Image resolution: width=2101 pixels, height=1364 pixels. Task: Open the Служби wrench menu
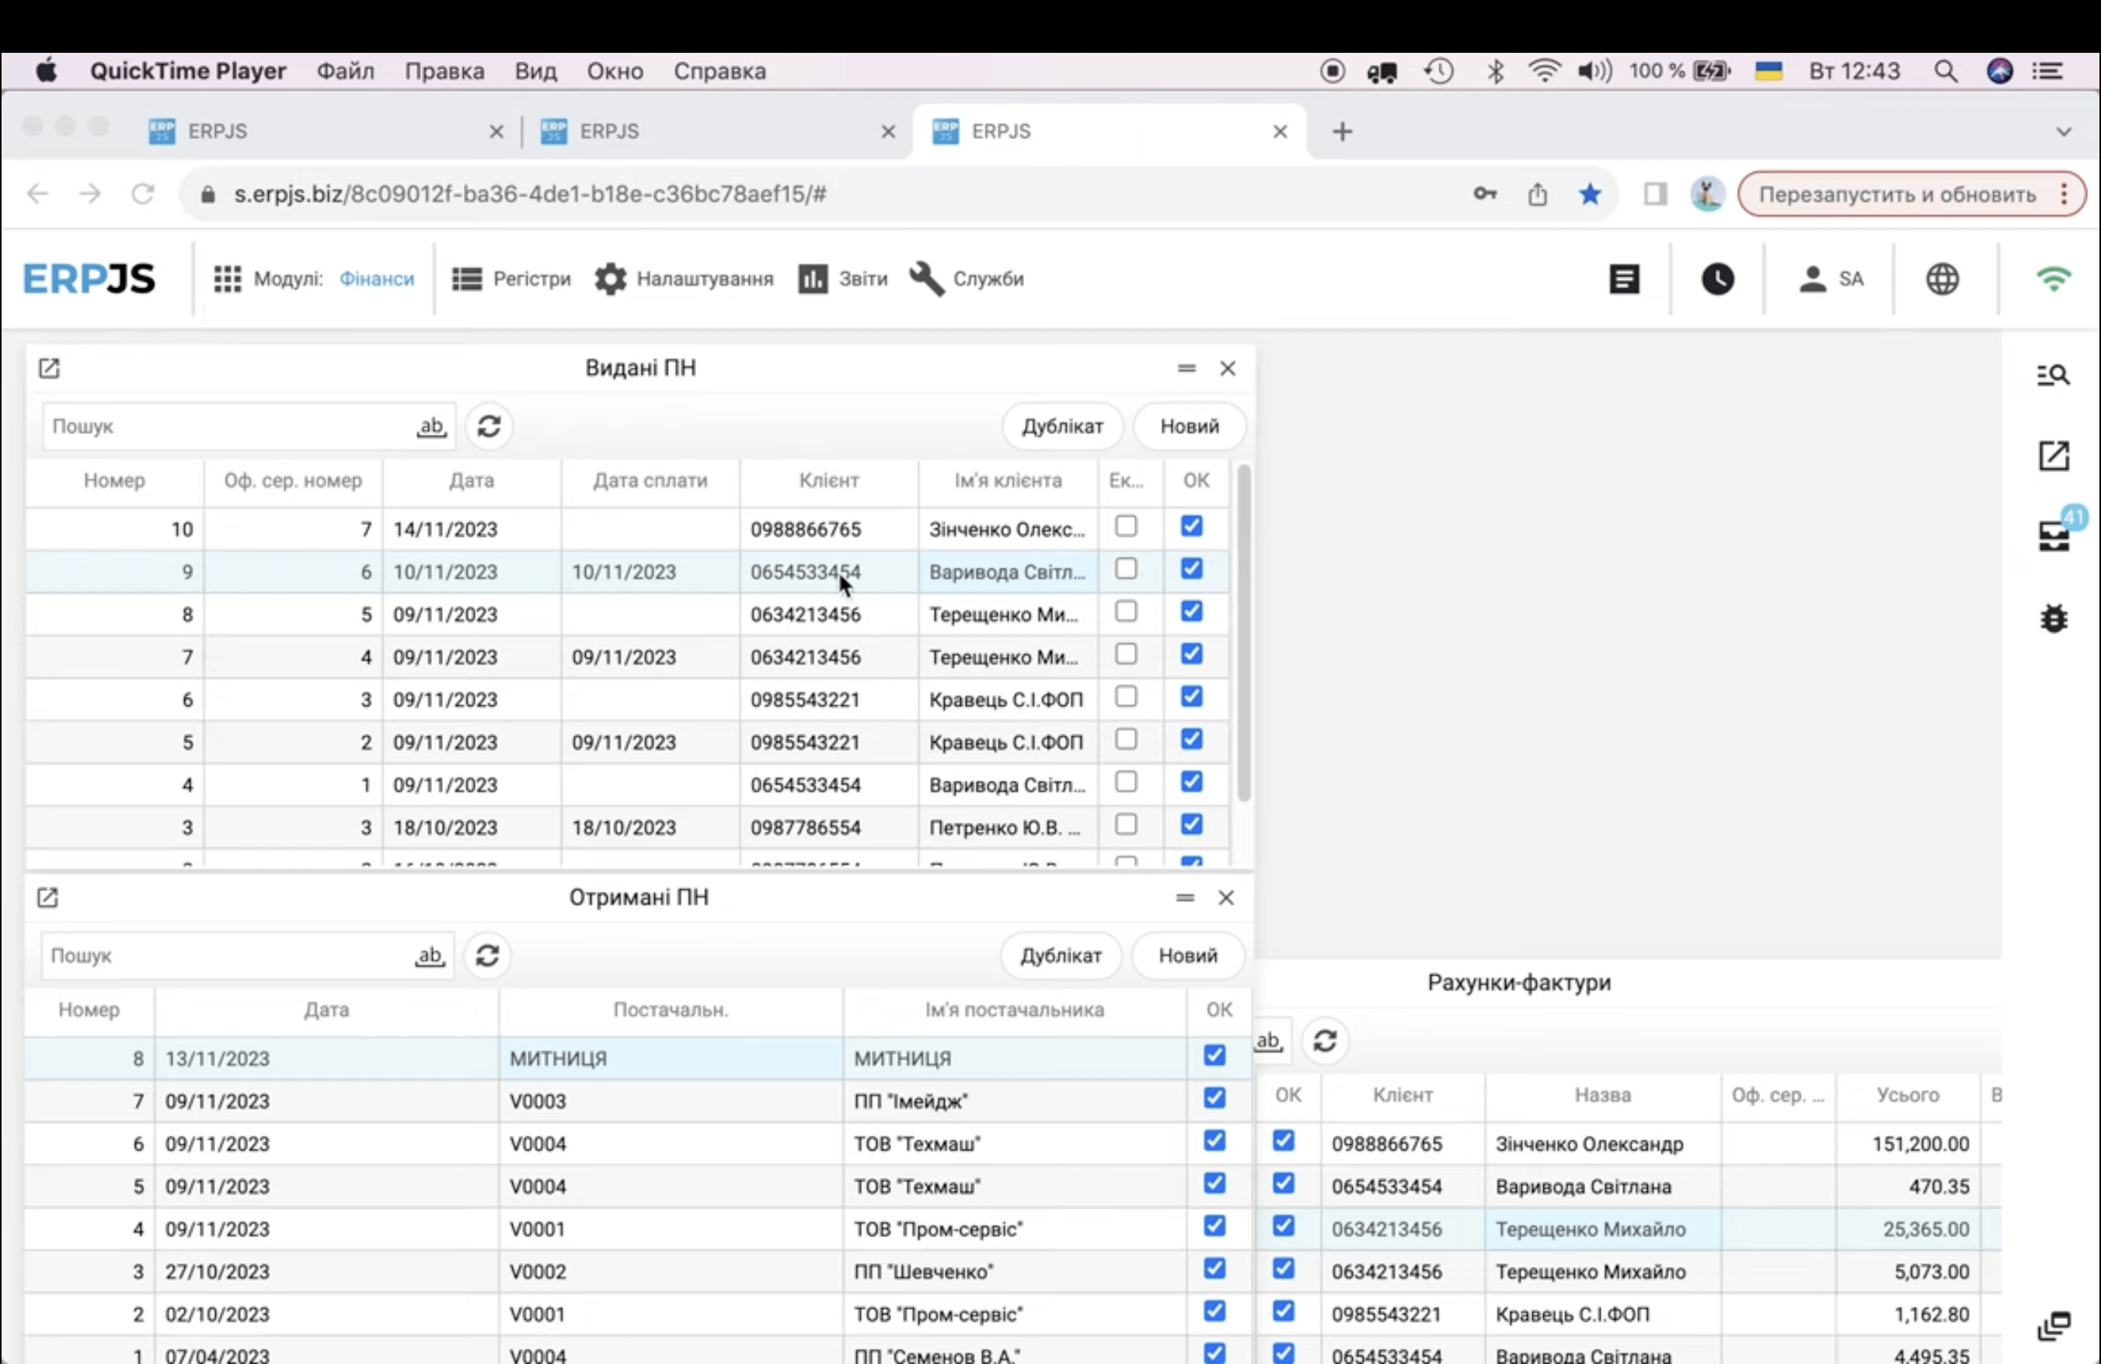pos(966,279)
